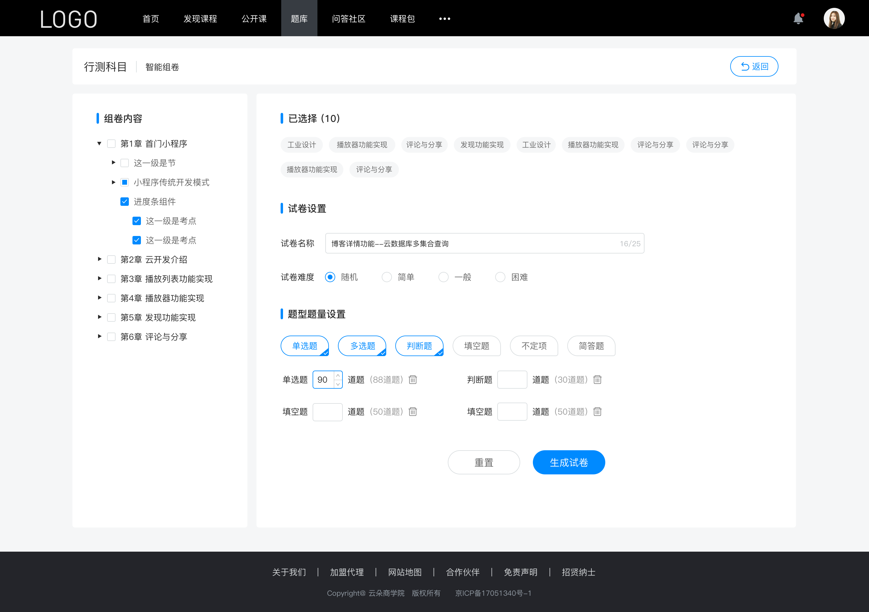Viewport: 869px width, 612px height.
Task: Click the reset 重置 button
Action: point(483,462)
